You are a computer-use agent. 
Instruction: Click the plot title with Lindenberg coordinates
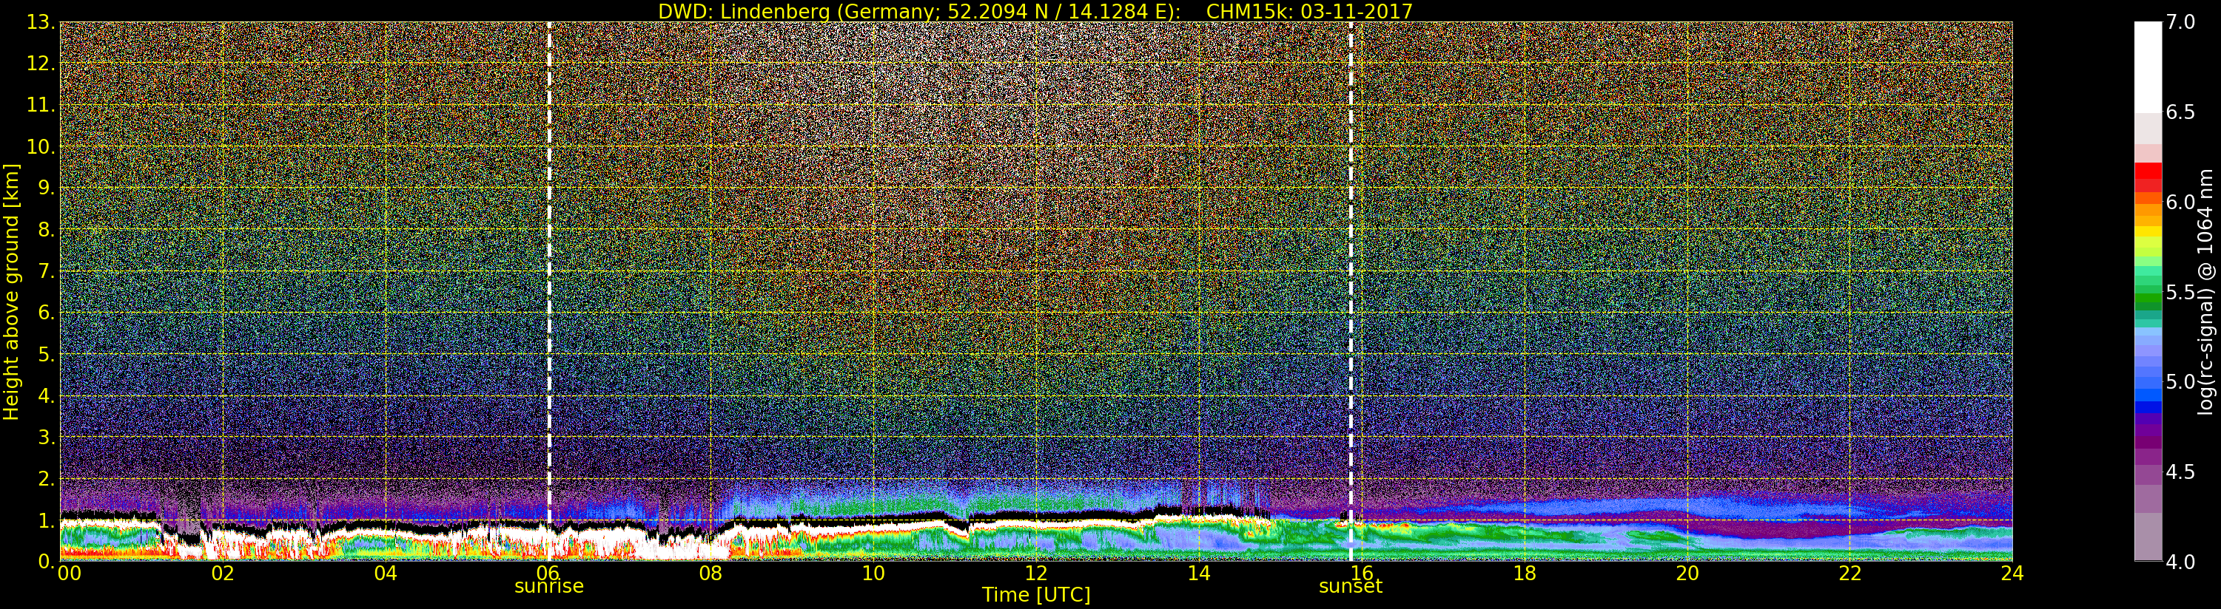pos(1035,11)
